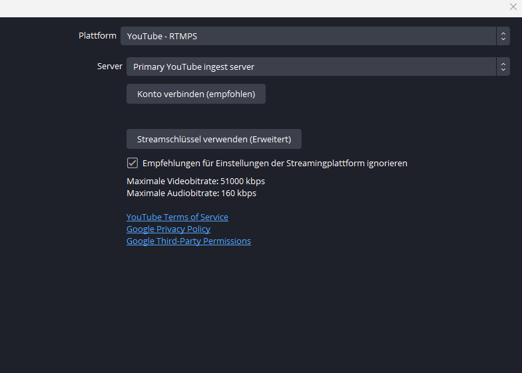Click the Maximale Videobitrate label text
Image resolution: width=522 pixels, height=373 pixels.
172,181
